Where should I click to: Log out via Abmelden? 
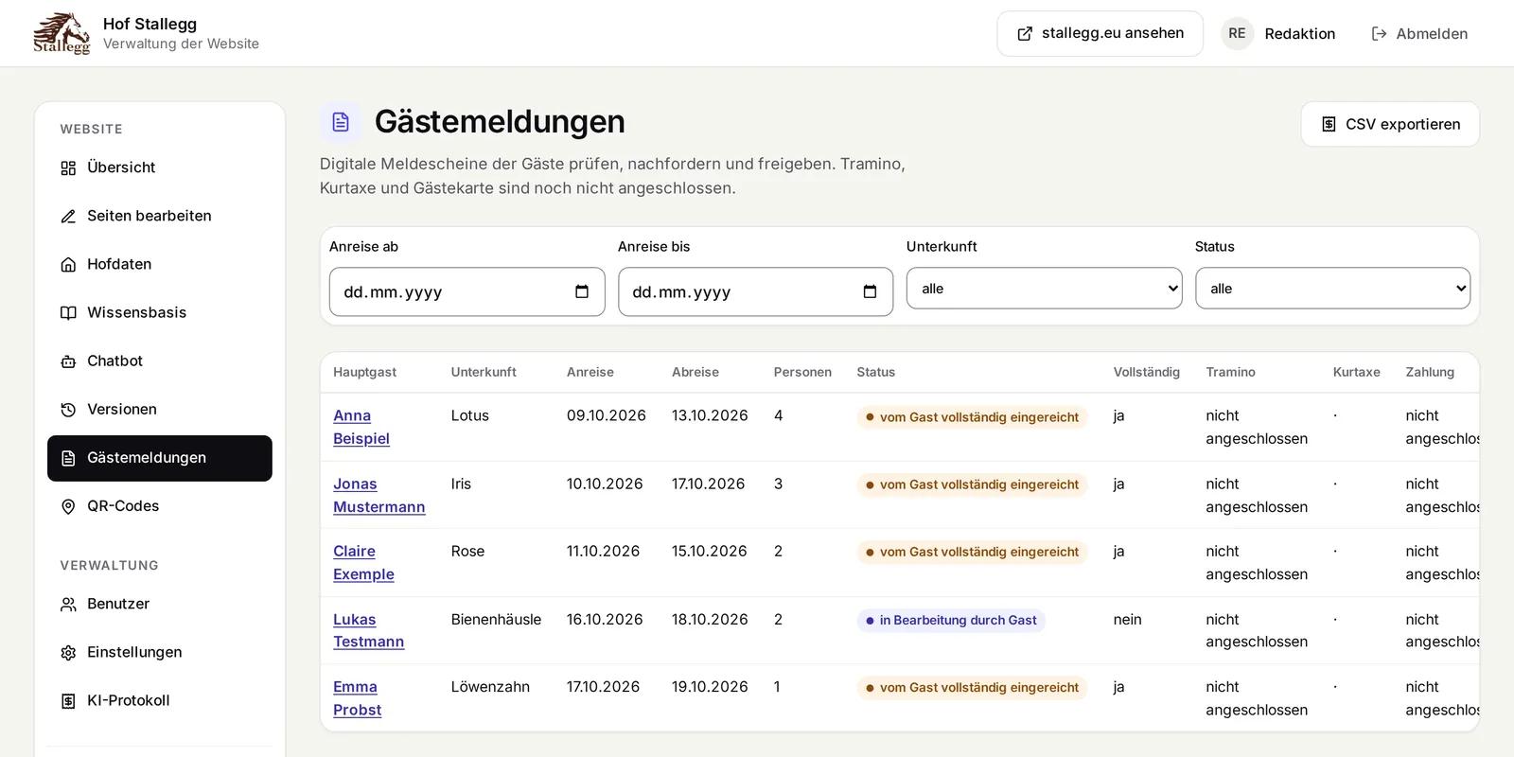coord(1419,34)
